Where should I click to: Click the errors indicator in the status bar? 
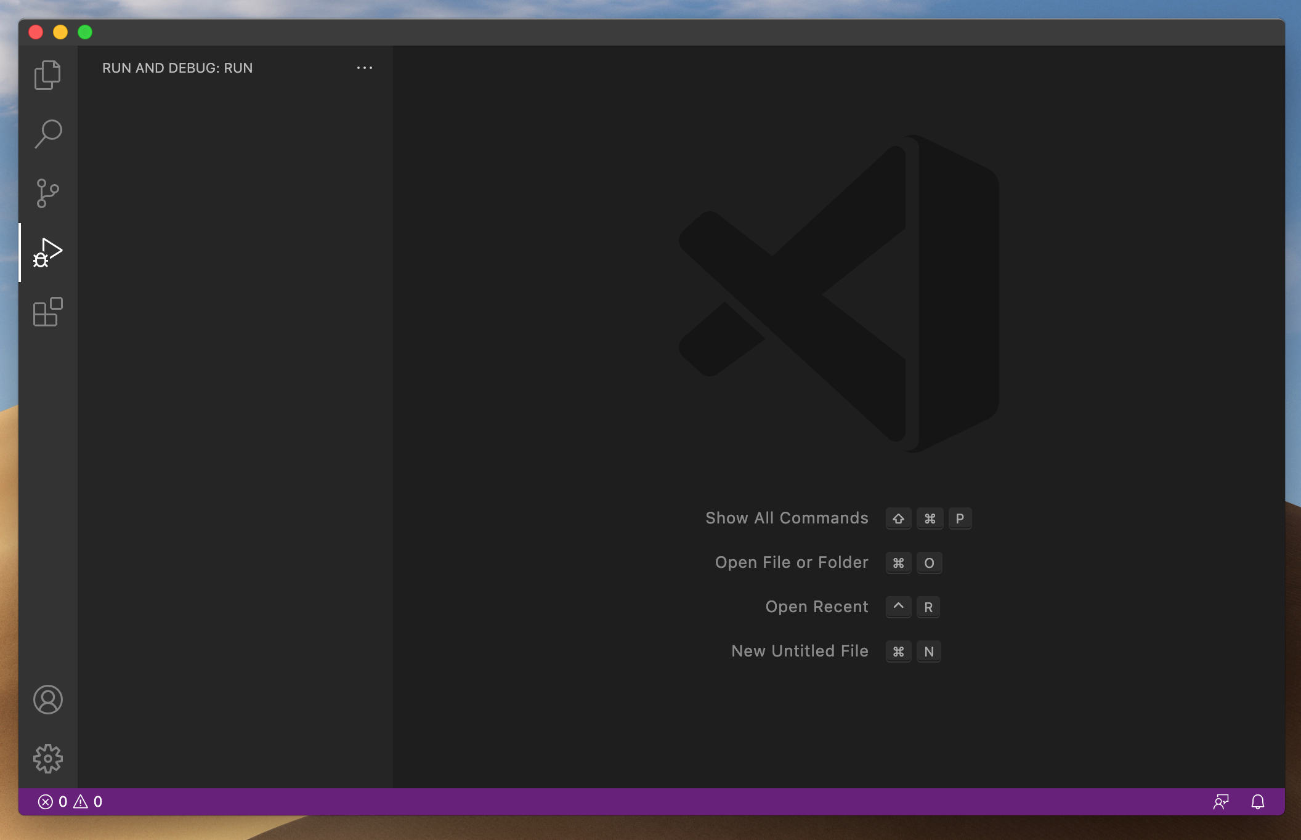[x=51, y=802]
